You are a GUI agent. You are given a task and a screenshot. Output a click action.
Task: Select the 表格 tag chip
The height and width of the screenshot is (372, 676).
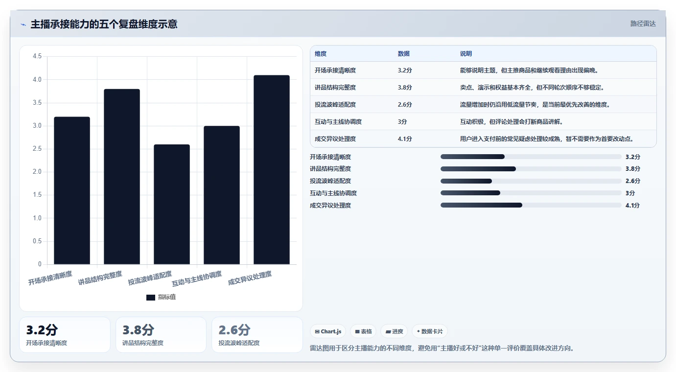pos(363,331)
